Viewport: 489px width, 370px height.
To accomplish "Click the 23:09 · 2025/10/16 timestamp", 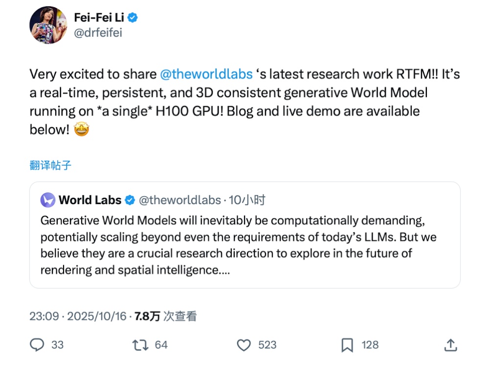I will (78, 316).
